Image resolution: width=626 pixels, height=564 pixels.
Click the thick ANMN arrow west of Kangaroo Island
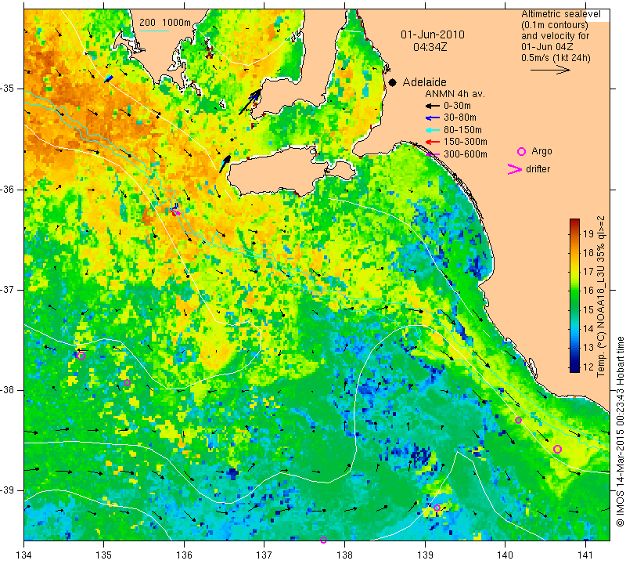tap(225, 164)
